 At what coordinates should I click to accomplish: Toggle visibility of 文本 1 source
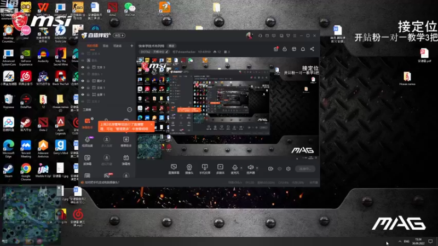point(83,87)
